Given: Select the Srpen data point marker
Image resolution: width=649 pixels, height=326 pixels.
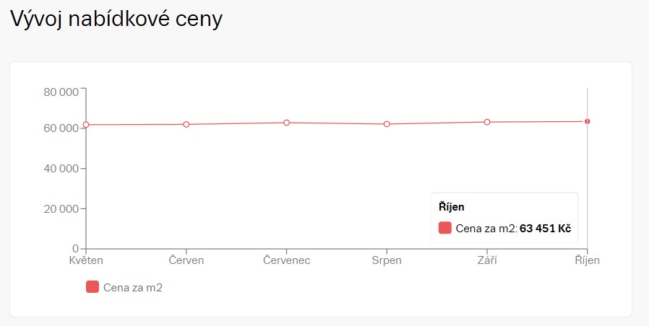Looking at the screenshot, I should tap(387, 124).
